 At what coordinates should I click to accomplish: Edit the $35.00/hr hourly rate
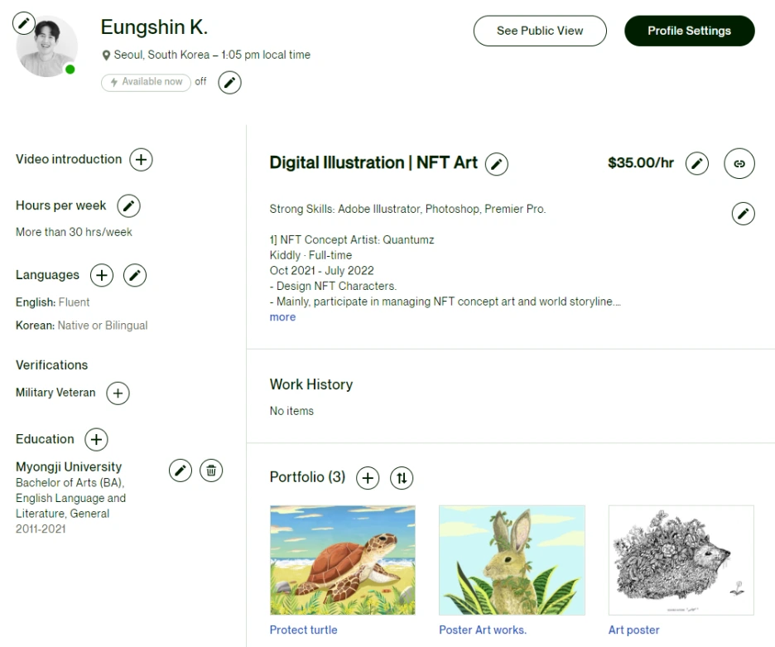pos(698,164)
